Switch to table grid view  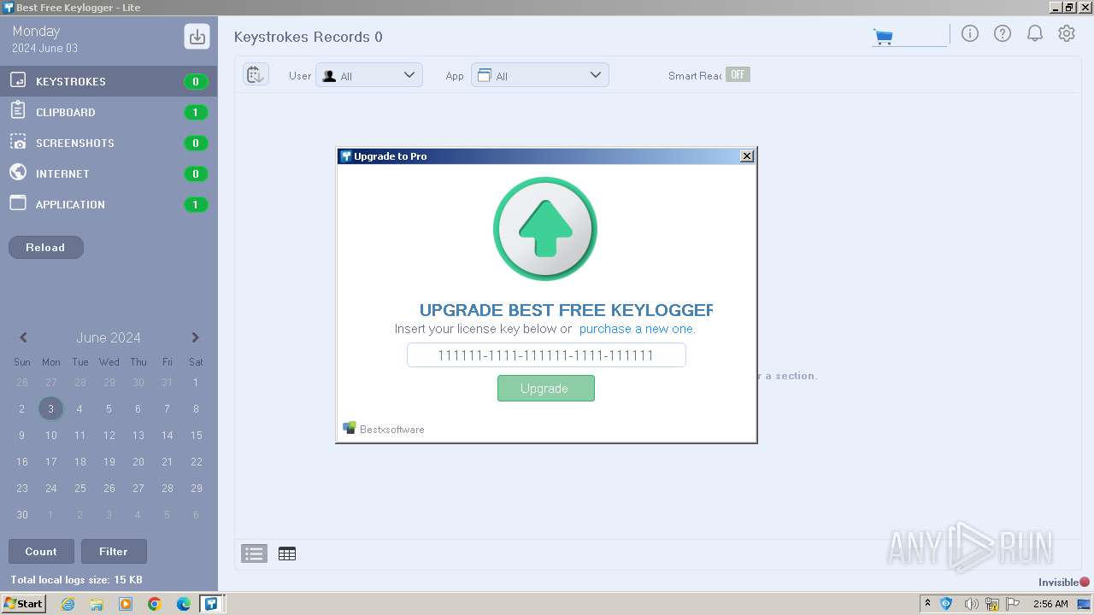287,553
